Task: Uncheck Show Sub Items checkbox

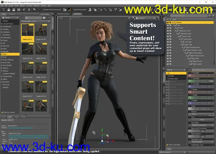Action: 168,144
